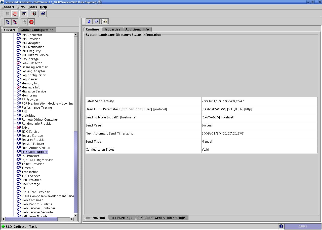The image size is (322, 230).
Task: Click the blue lightning bolt icon
Action: (x=89, y=21)
